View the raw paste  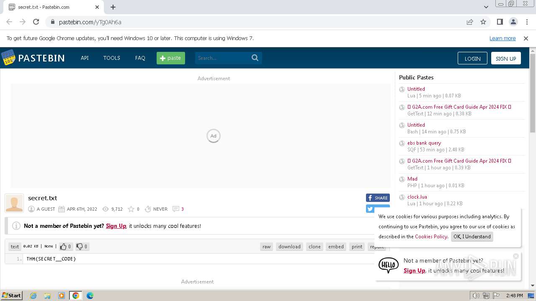point(267,247)
